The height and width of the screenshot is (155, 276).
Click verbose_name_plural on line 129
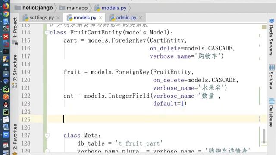(110, 151)
